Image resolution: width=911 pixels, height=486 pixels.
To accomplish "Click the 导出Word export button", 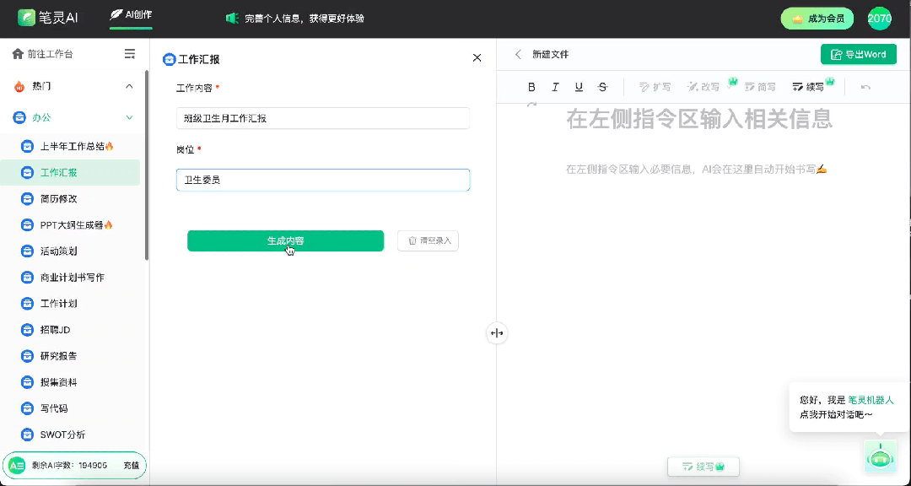I will 859,54.
